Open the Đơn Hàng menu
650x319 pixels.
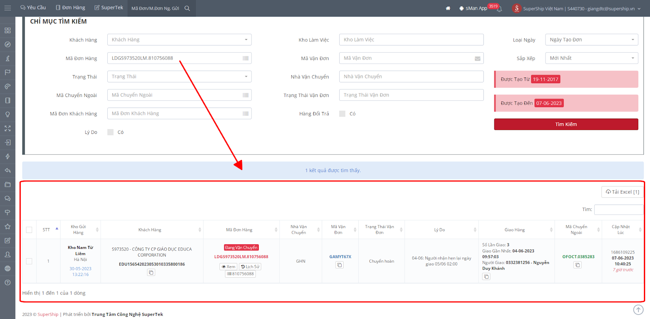[70, 8]
